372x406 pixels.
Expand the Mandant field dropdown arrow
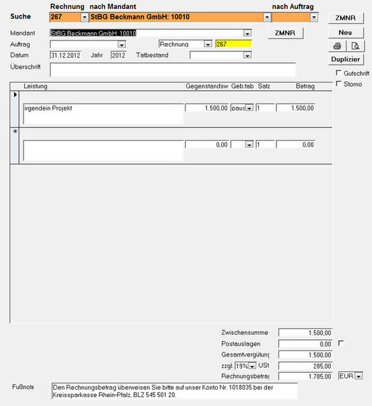pyautogui.click(x=248, y=33)
